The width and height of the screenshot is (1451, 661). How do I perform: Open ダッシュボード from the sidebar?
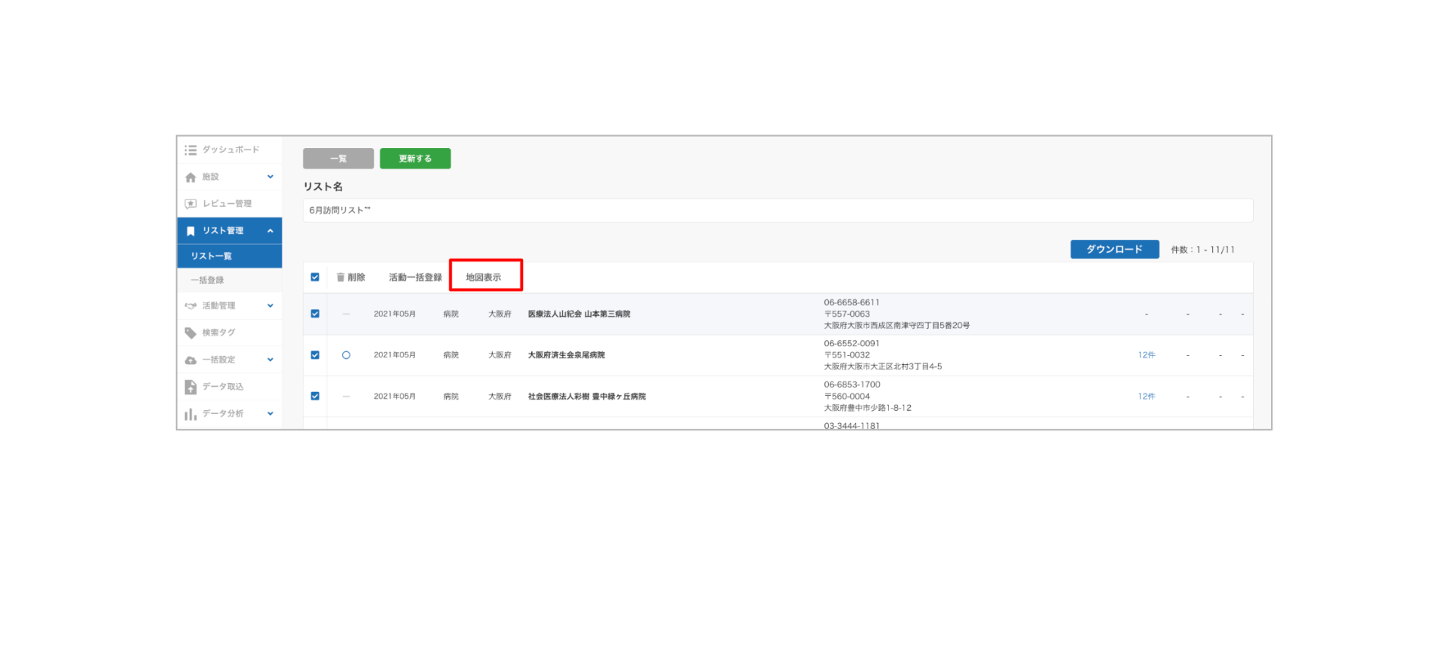click(x=230, y=150)
